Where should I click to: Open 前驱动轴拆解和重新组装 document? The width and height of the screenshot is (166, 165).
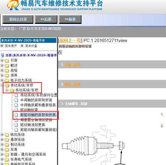coord(39,130)
